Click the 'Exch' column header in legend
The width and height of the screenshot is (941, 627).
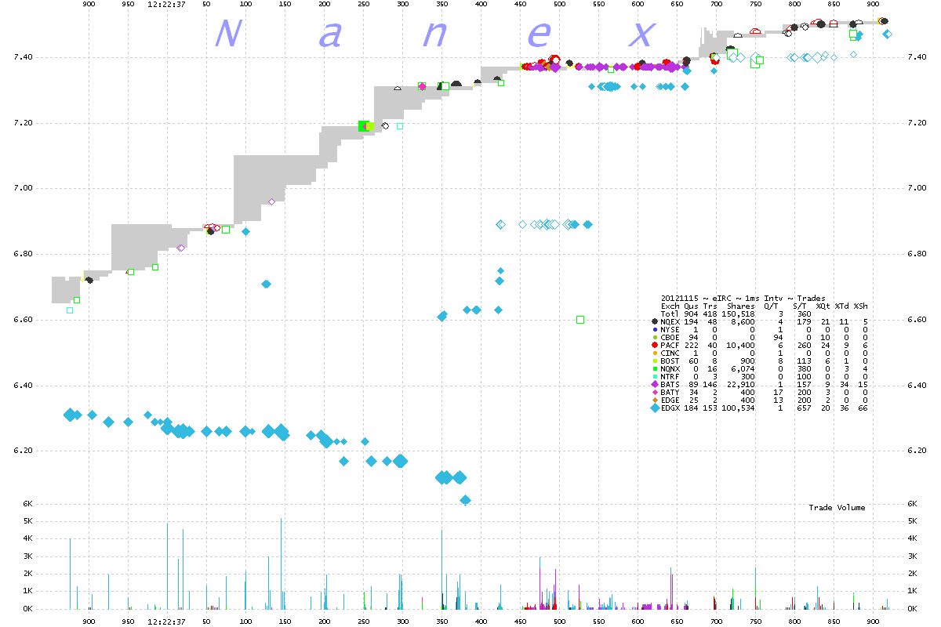[x=670, y=306]
